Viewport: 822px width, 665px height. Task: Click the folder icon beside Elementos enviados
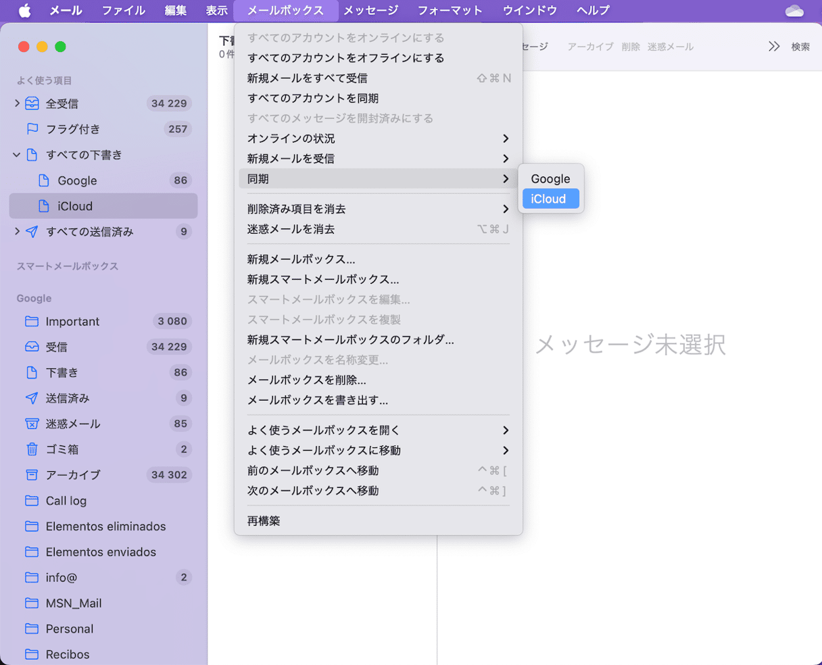(x=32, y=552)
